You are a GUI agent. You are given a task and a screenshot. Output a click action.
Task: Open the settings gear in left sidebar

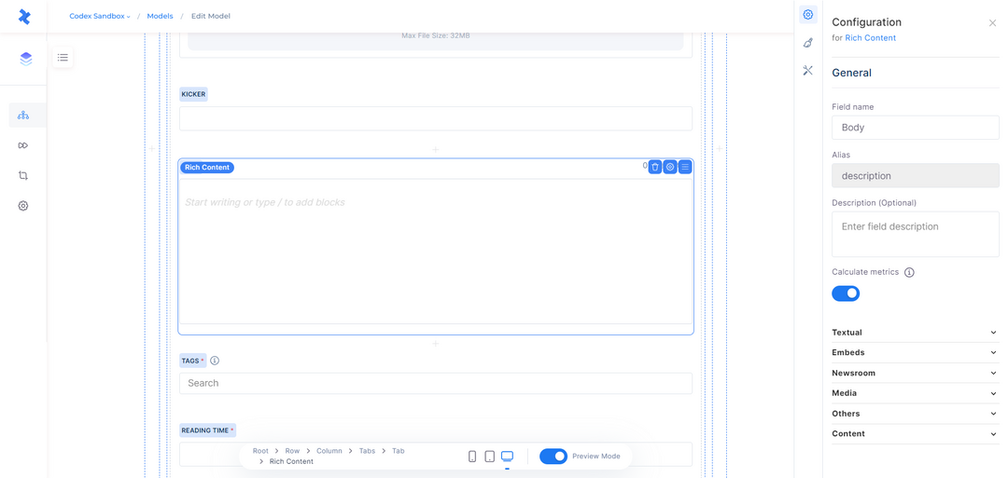[x=23, y=206]
